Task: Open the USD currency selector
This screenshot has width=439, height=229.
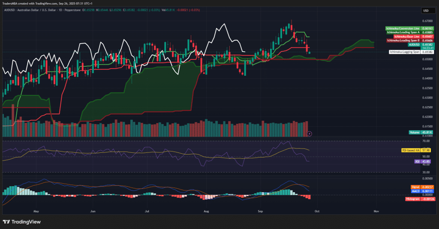Action: [x=426, y=11]
